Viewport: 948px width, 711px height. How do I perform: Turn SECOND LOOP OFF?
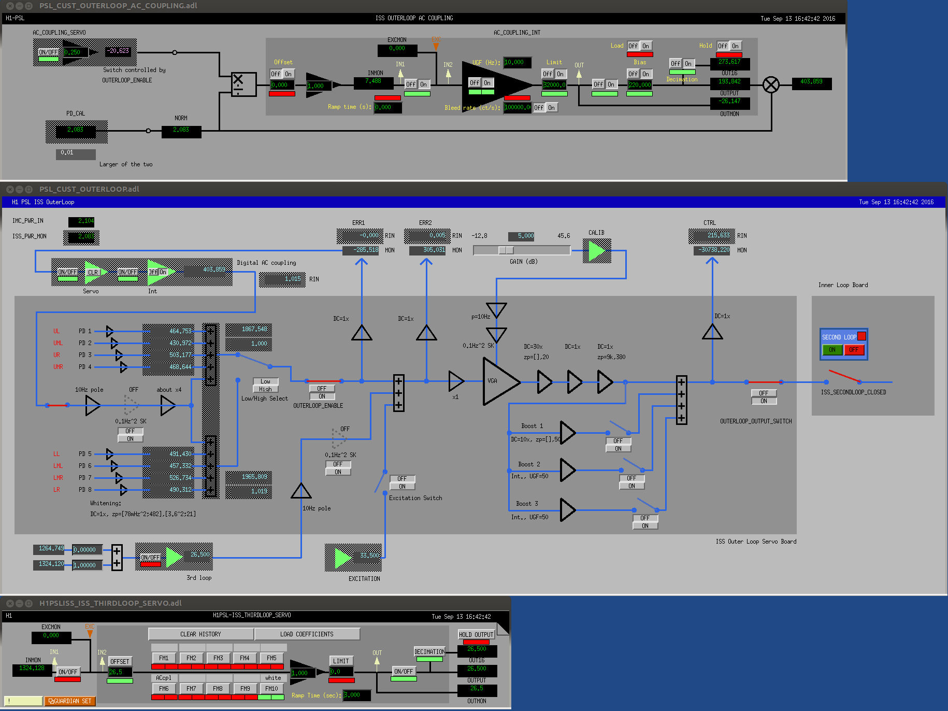854,350
